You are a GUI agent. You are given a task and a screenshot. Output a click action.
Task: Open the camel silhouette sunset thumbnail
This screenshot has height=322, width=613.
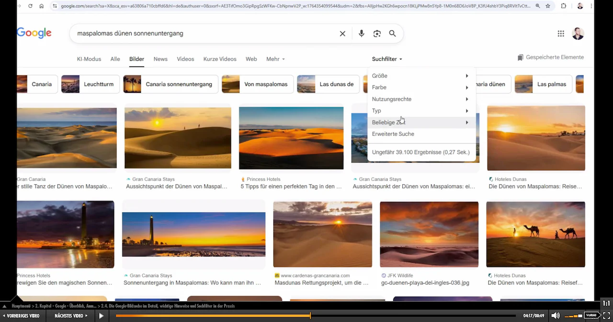coord(535,234)
